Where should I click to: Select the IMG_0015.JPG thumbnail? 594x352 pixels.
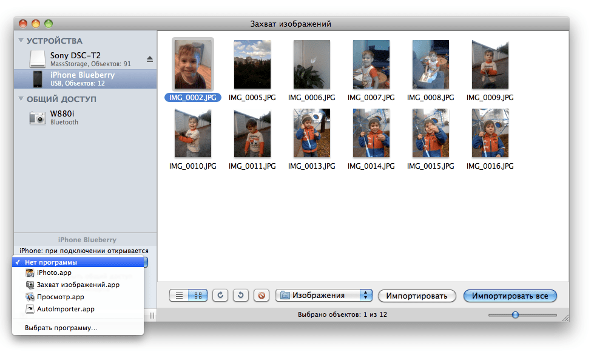tap(431, 133)
